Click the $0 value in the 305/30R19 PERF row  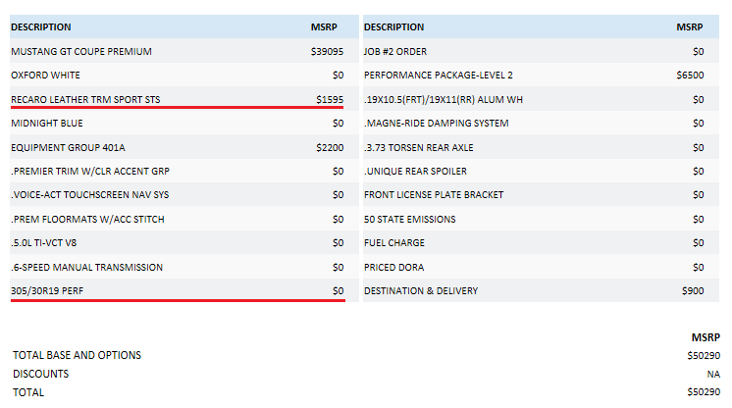[x=338, y=291]
